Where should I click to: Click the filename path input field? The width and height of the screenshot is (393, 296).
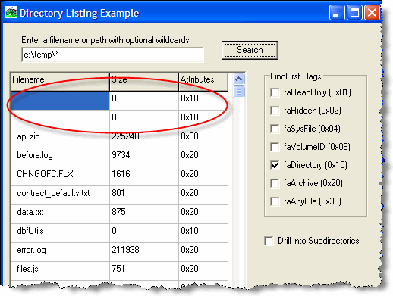[x=112, y=55]
